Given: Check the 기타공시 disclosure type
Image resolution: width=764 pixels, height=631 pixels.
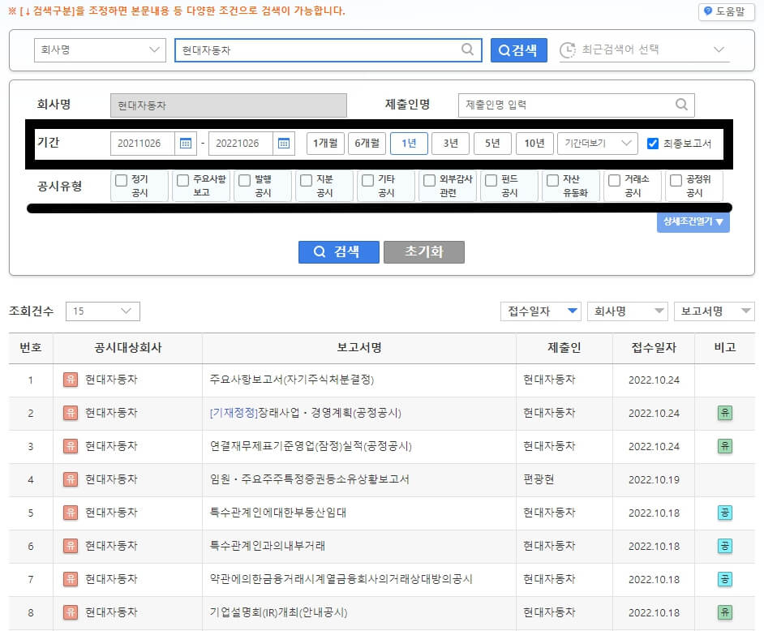Looking at the screenshot, I should [368, 180].
